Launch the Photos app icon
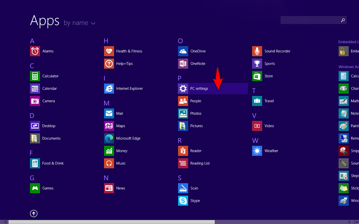359x224 pixels. click(183, 114)
